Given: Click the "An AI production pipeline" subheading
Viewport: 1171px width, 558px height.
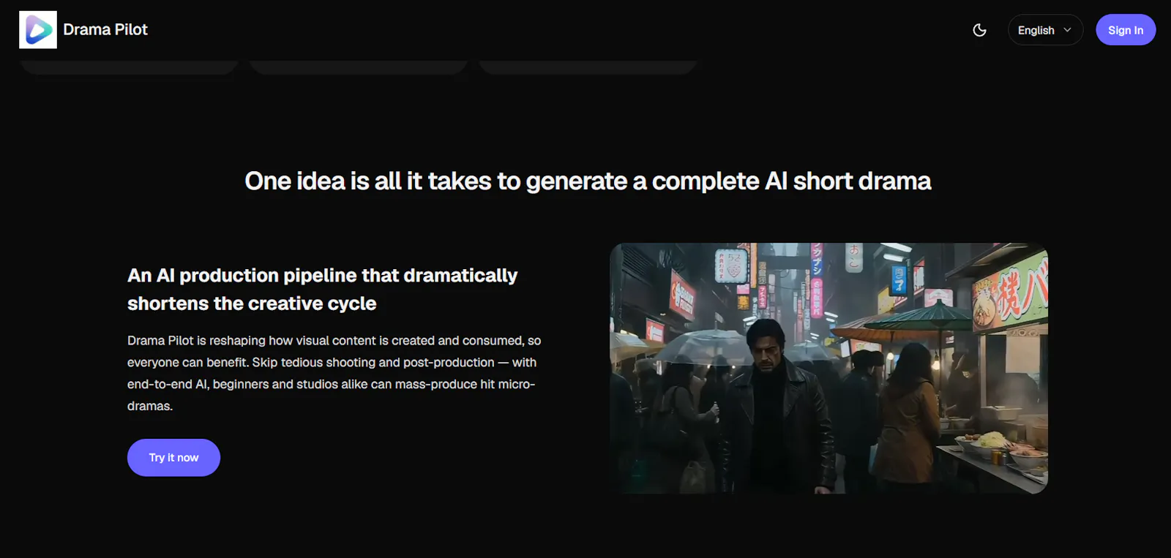Looking at the screenshot, I should click(322, 290).
